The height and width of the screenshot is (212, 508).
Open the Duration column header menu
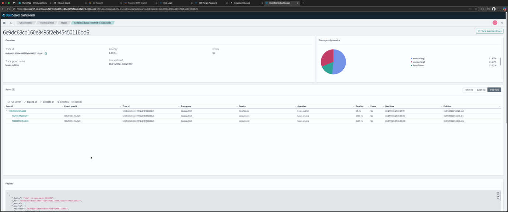368,106
